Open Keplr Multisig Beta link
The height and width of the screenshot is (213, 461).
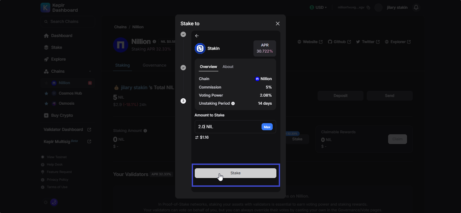point(67,142)
